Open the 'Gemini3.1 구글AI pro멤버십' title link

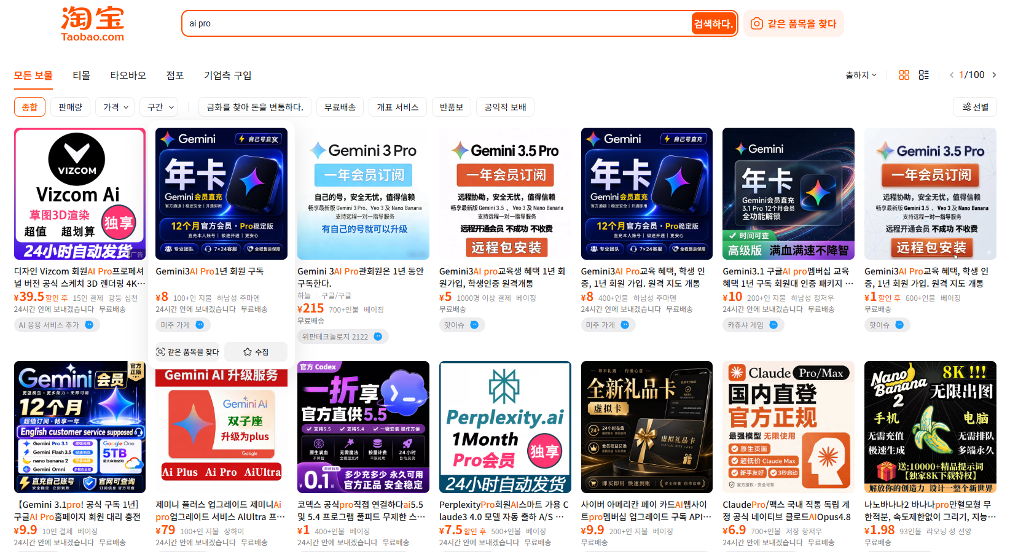(x=788, y=277)
